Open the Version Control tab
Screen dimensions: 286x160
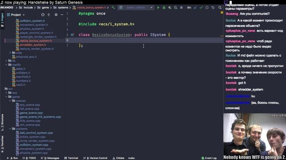(x=95, y=158)
